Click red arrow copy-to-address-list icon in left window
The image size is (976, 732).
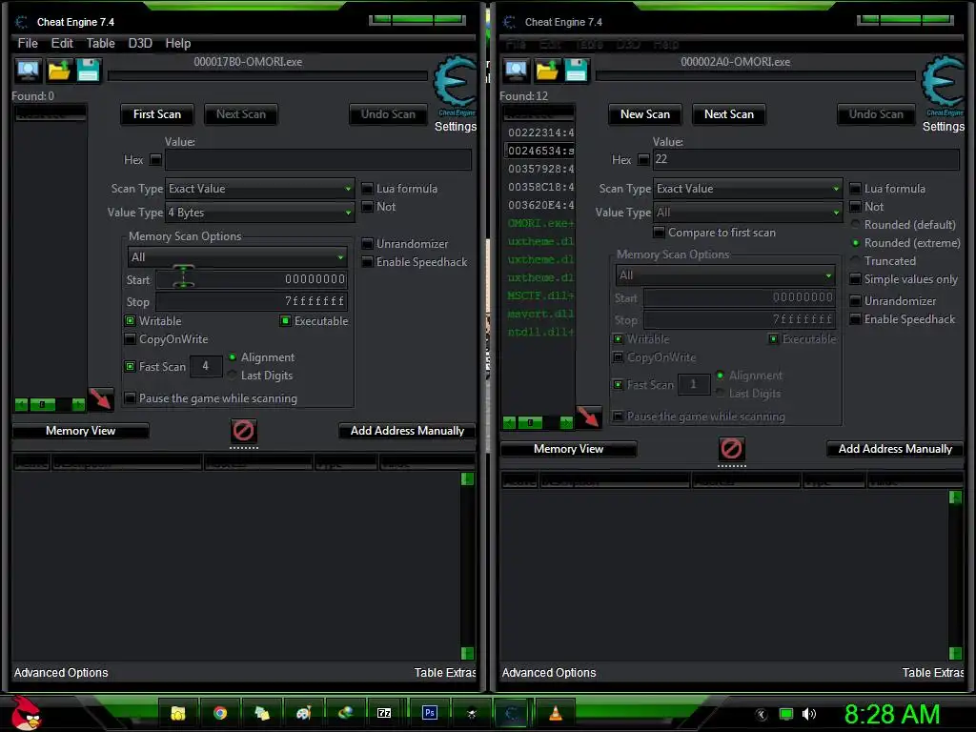point(100,399)
